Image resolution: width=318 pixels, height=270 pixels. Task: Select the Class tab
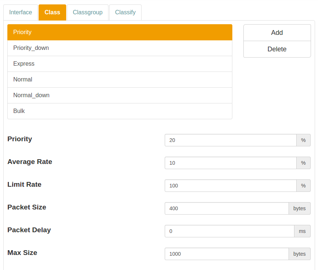click(x=52, y=12)
